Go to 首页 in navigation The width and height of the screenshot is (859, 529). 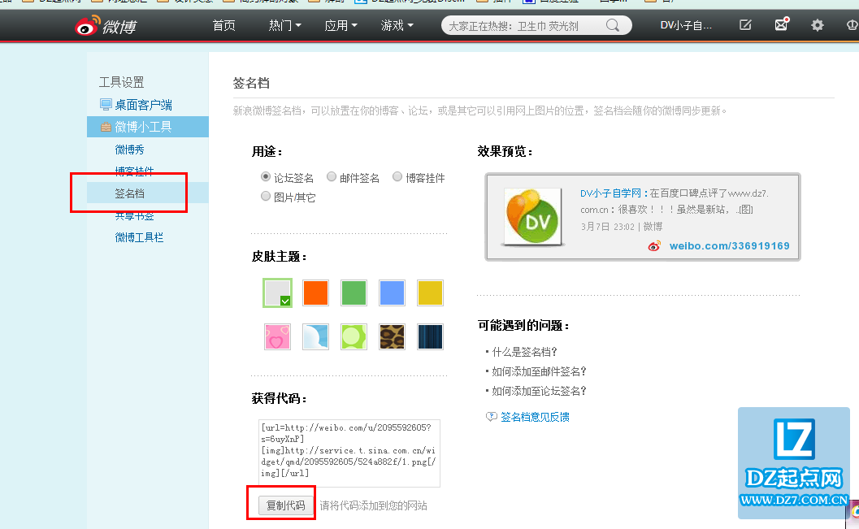click(224, 26)
